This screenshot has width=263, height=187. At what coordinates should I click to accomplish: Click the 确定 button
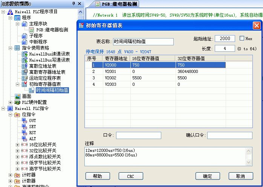coord(207,176)
